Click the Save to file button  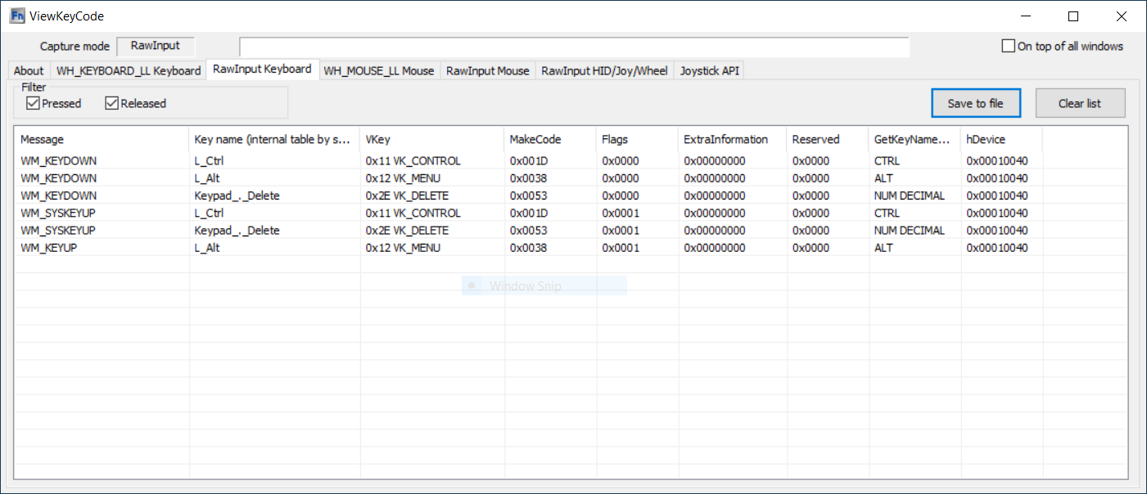coord(975,103)
